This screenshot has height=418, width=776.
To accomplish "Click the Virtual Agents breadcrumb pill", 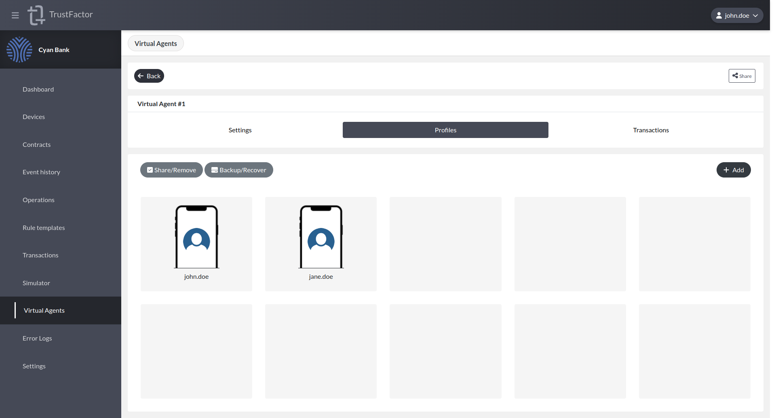I will [x=156, y=43].
